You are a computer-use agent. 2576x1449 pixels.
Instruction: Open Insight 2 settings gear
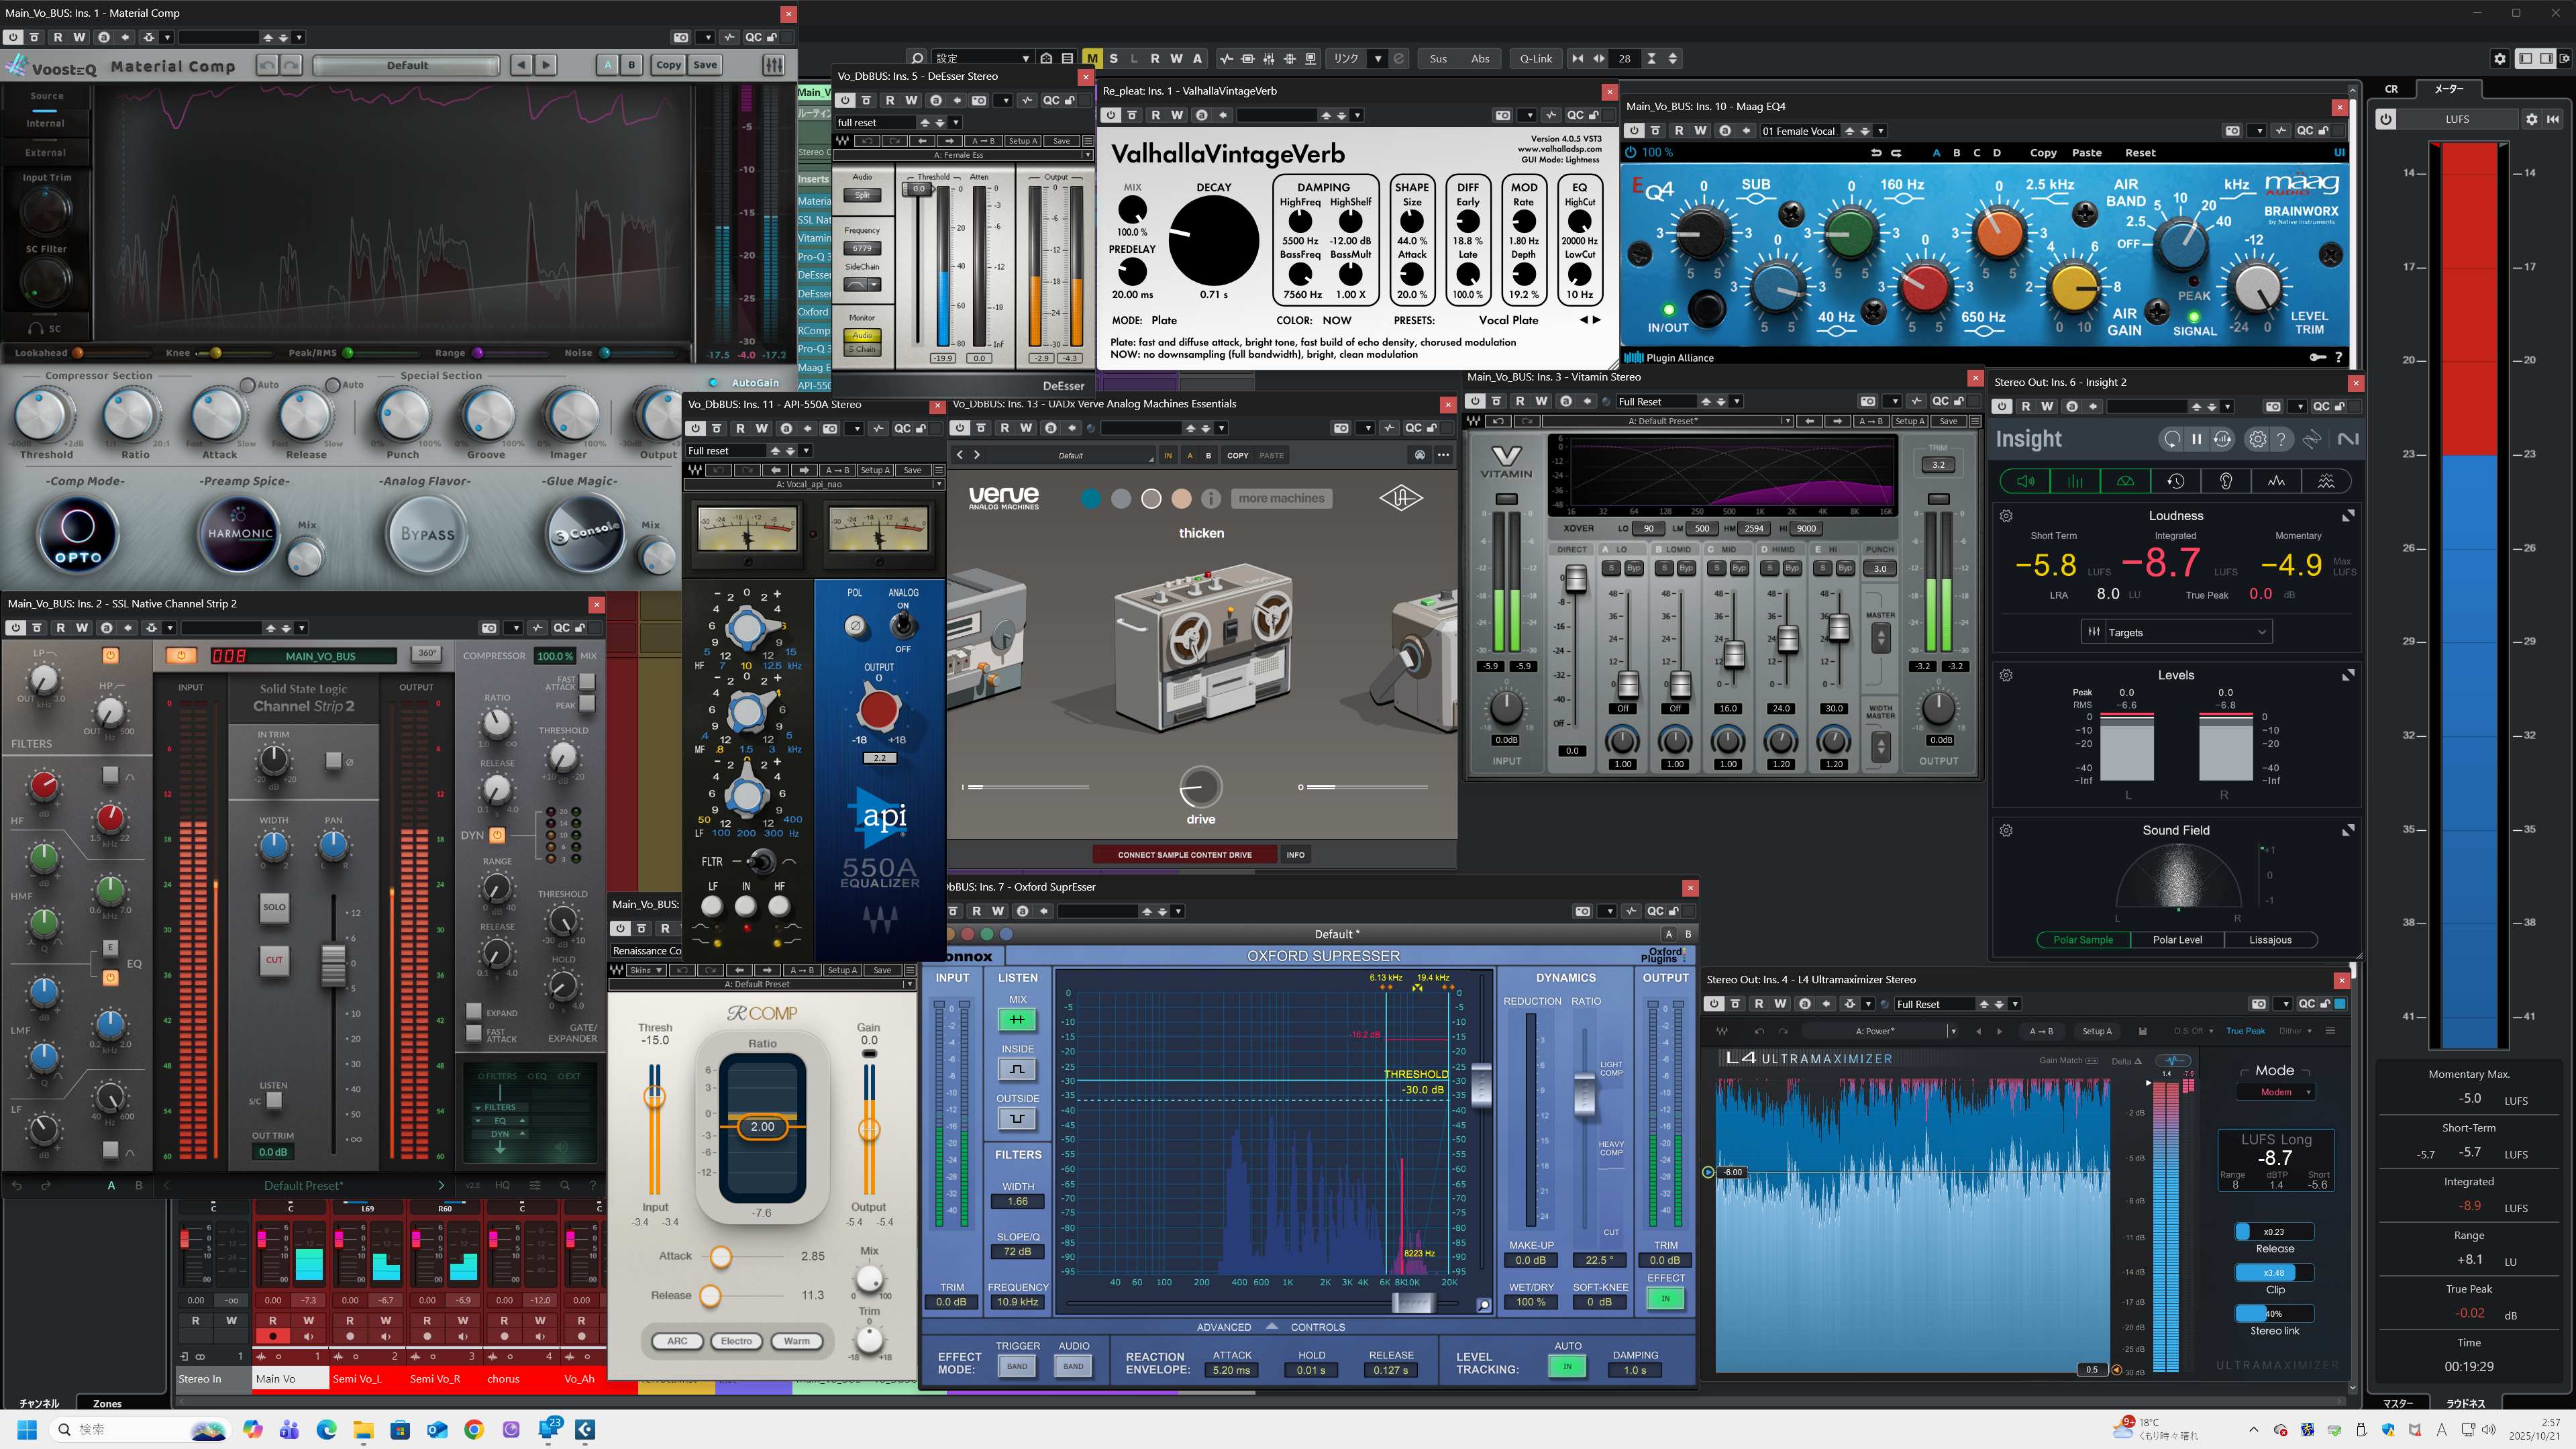(x=2257, y=439)
